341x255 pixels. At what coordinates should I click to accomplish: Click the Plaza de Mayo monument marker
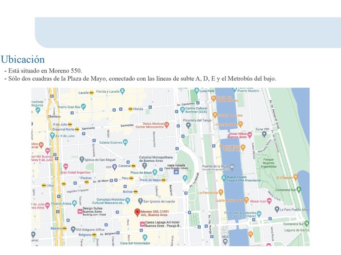(155, 172)
